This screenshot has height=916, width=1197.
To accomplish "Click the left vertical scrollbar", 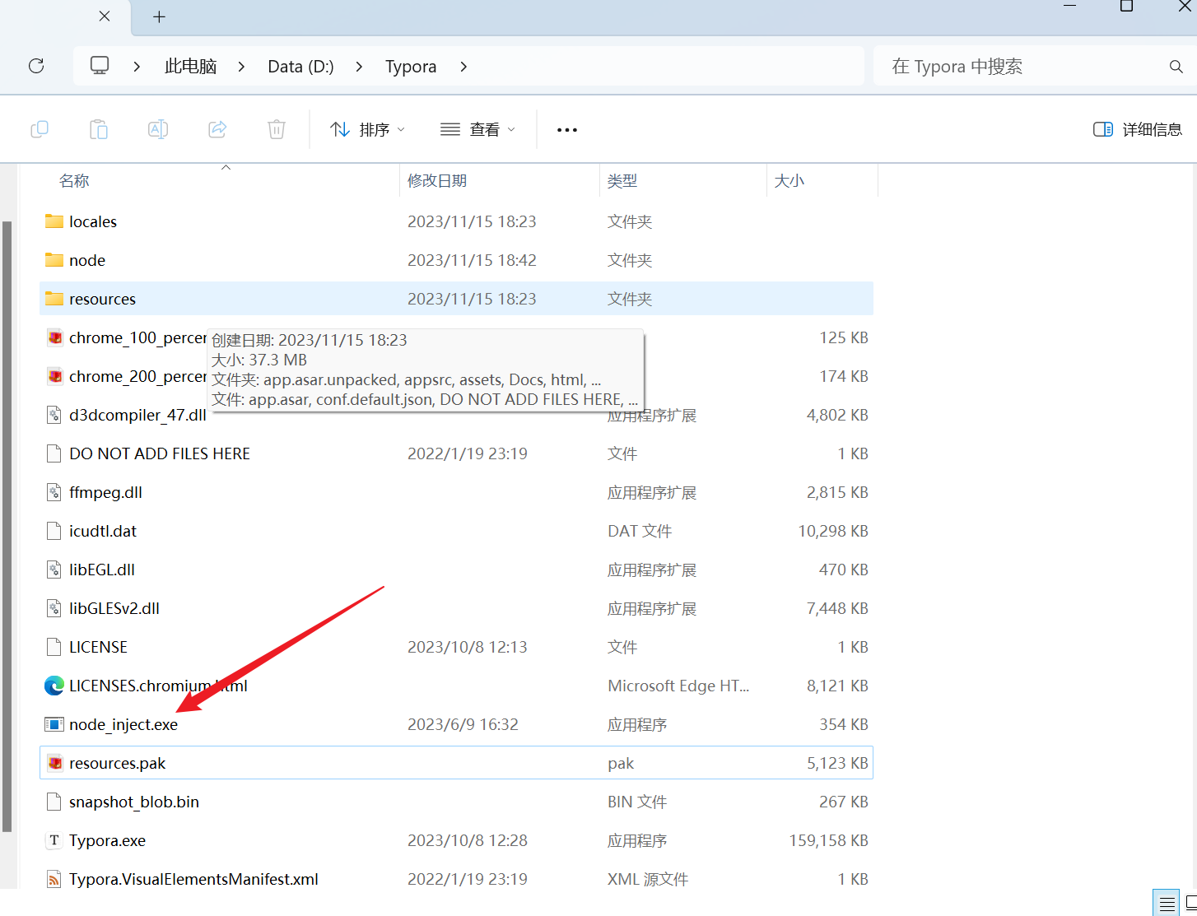I will tap(7, 527).
